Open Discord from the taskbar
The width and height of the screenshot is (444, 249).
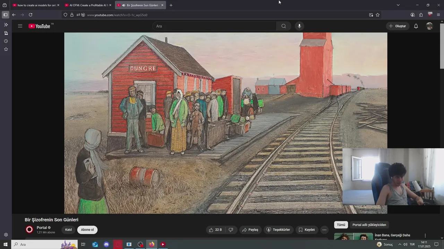[106, 244]
